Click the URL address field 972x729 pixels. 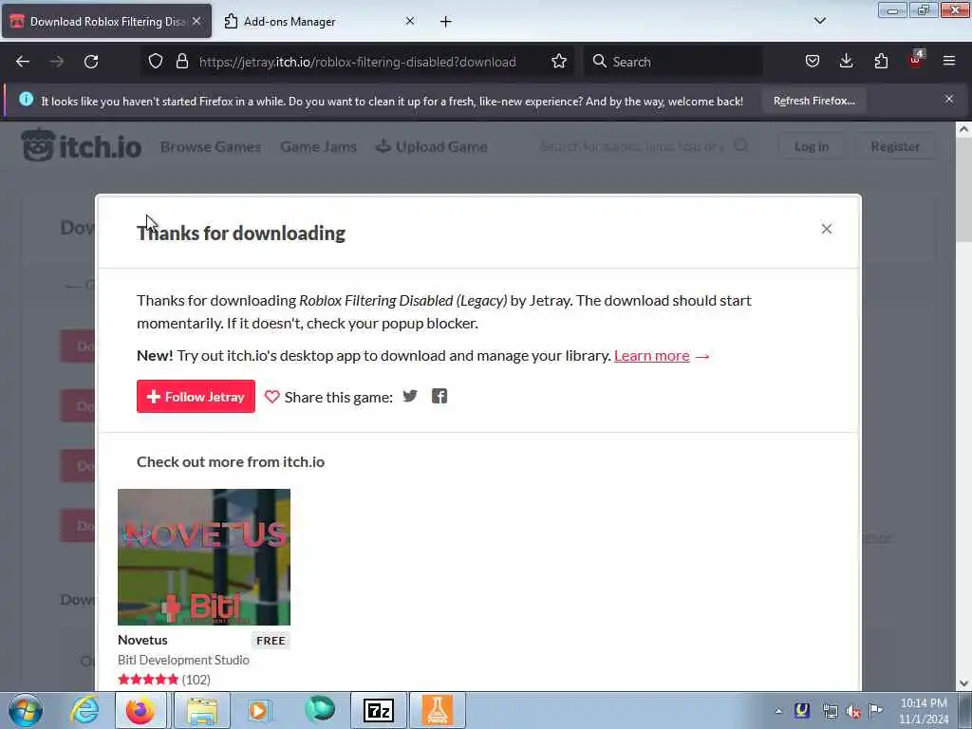358,62
